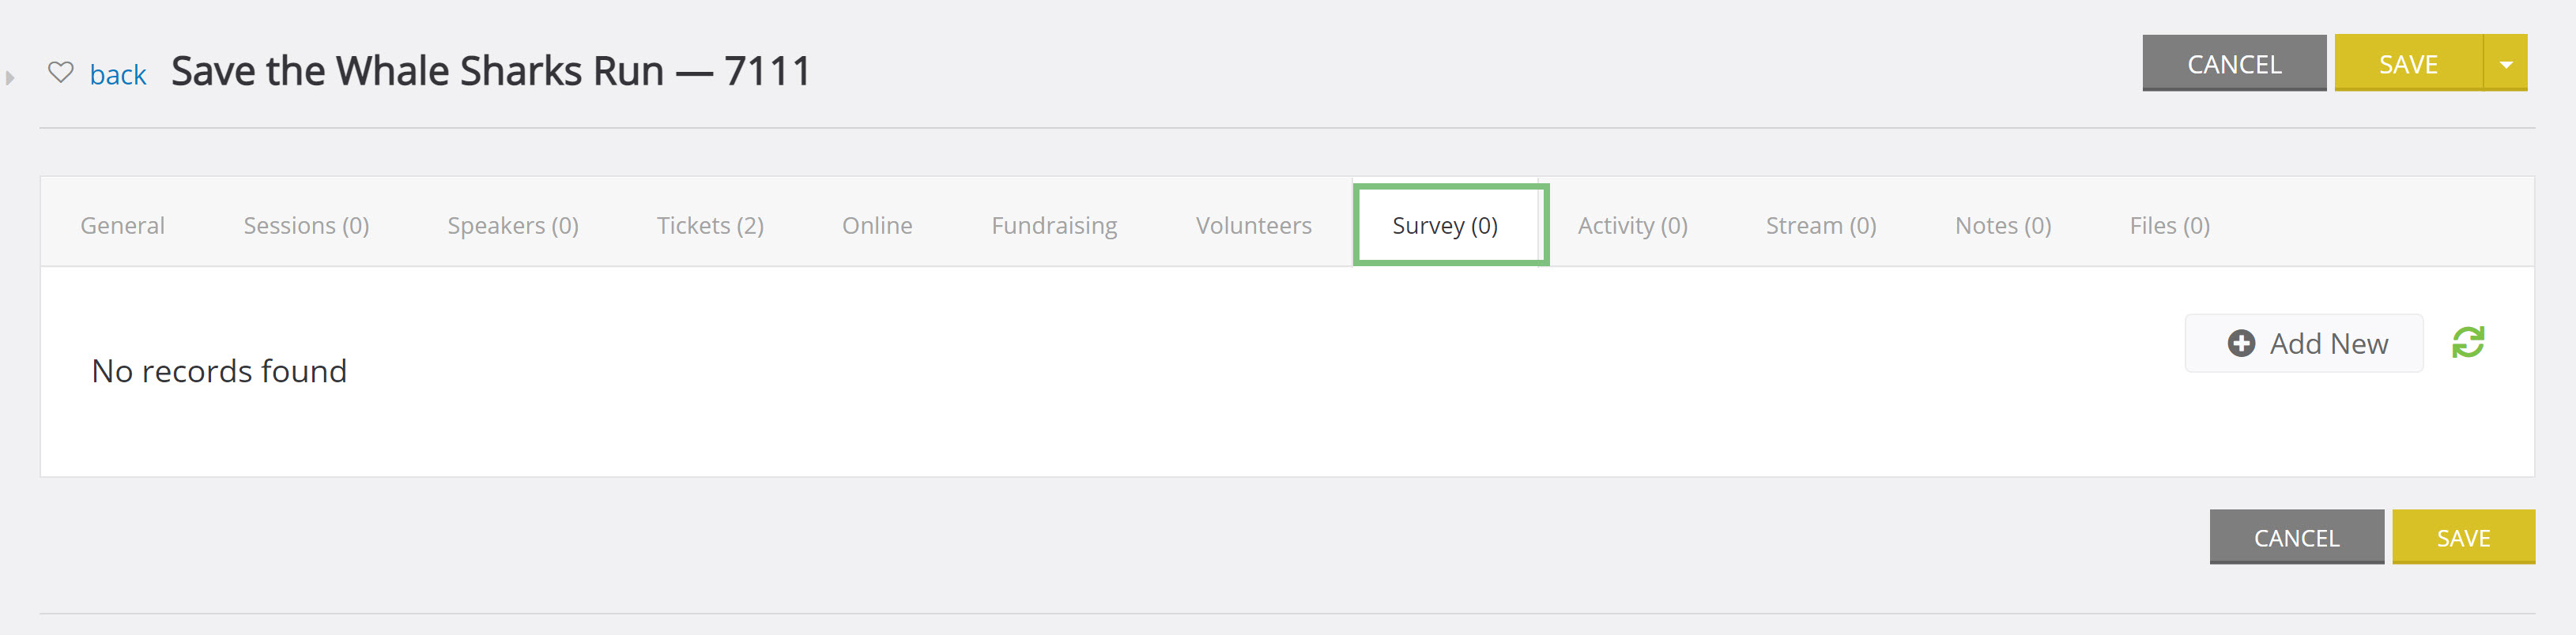
Task: Go back using the back link
Action: [118, 75]
